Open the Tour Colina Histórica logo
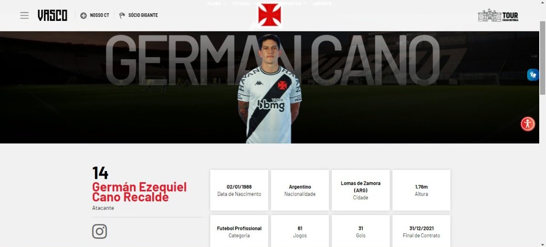The width and height of the screenshot is (546, 247). click(x=498, y=15)
